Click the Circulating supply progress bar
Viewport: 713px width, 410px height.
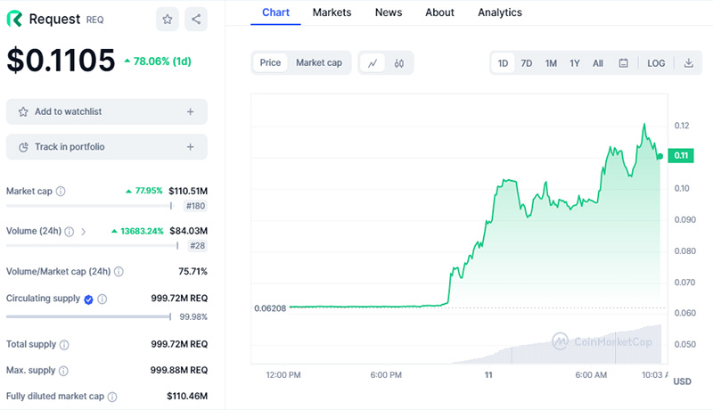(88, 316)
